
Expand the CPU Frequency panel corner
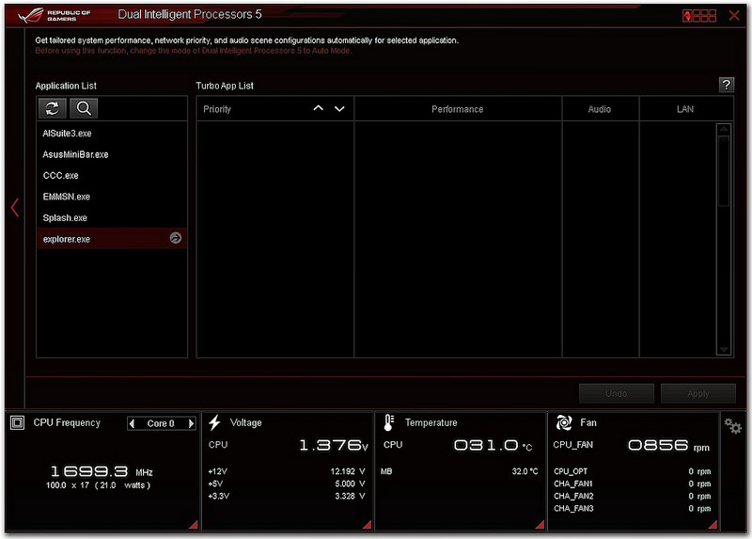point(194,525)
